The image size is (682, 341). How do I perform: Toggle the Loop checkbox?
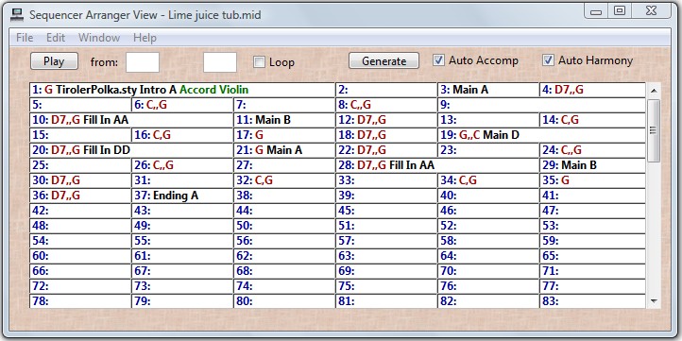click(259, 62)
